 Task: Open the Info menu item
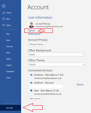pos(8,34)
